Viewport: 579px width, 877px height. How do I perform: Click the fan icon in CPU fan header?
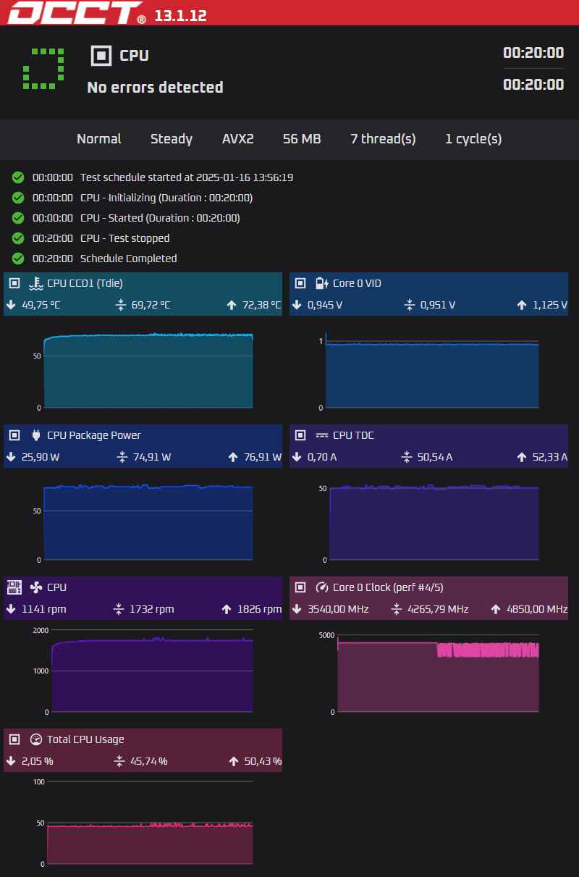click(35, 587)
